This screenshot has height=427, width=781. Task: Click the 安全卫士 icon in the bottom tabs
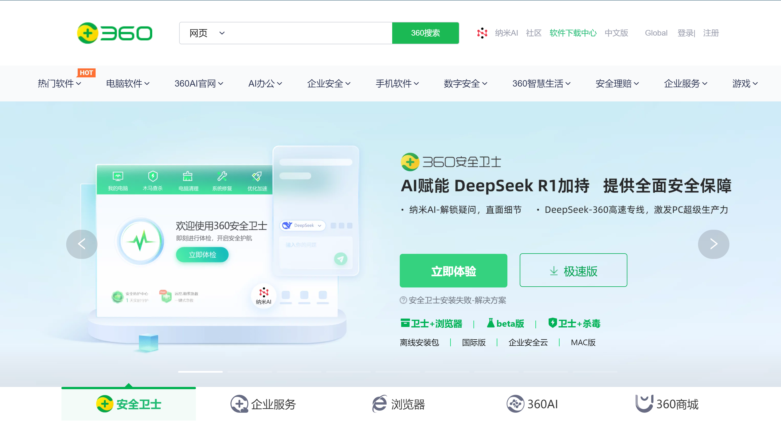tap(105, 404)
